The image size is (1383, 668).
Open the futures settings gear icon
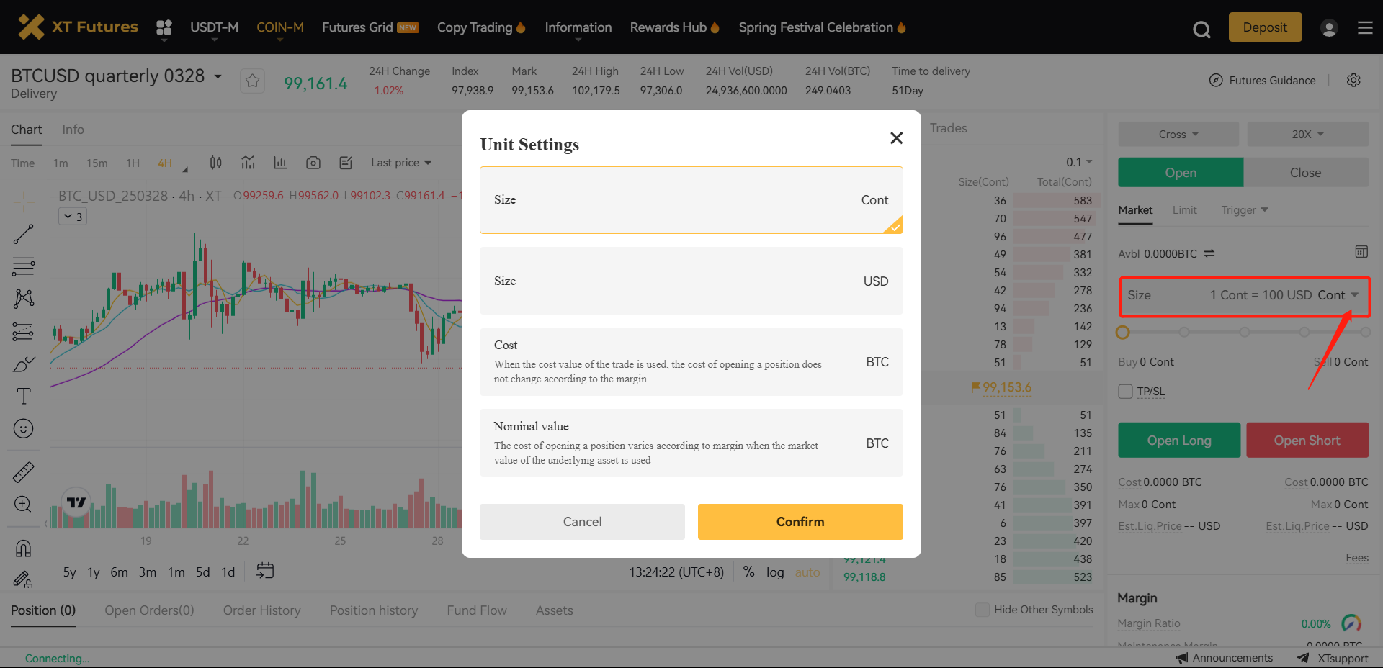1353,80
